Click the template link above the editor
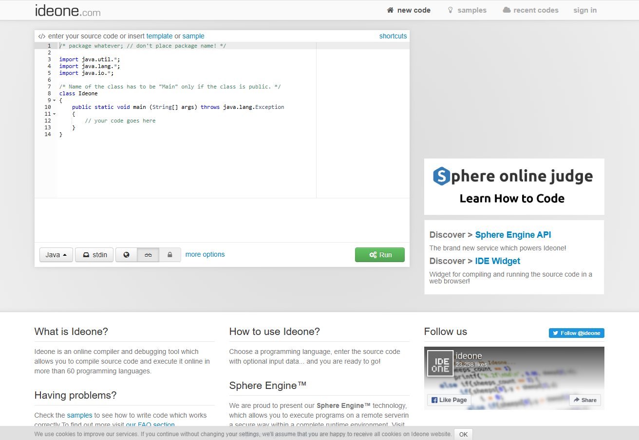 (x=159, y=36)
